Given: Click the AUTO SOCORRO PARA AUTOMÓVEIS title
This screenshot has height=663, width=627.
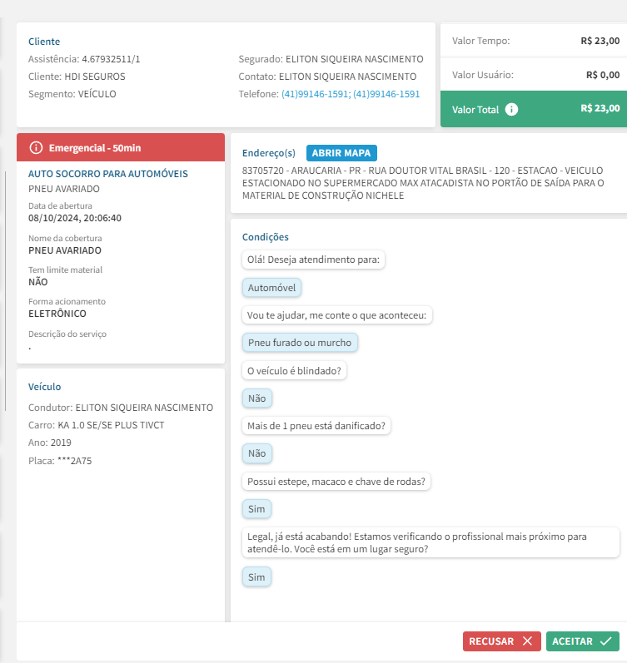Looking at the screenshot, I should point(108,174).
